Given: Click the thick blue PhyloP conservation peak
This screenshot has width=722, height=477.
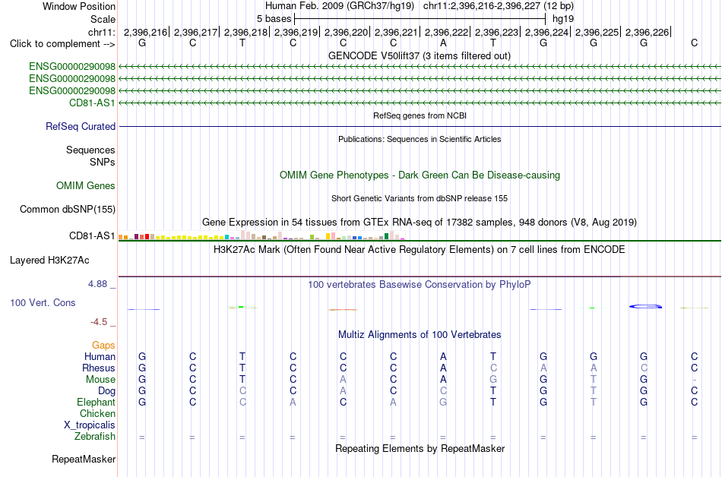Looking at the screenshot, I should [645, 306].
